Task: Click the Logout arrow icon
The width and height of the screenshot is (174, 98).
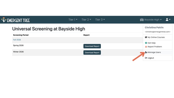Action: tap(146, 58)
